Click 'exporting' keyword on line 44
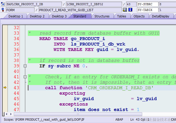The width and height of the screenshot is (176, 123). 72,93
